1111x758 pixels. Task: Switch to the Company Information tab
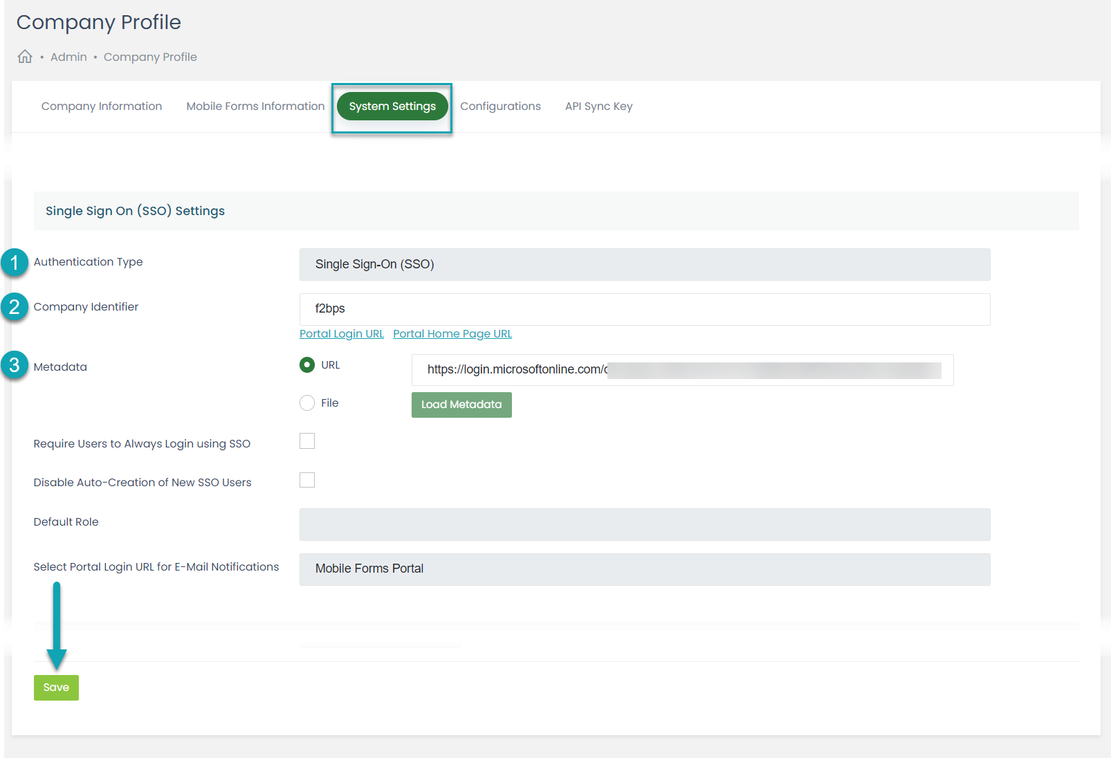click(102, 106)
